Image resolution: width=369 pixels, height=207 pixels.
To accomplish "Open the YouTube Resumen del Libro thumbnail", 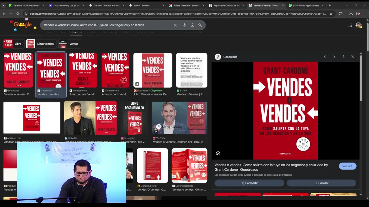I will coord(180,118).
